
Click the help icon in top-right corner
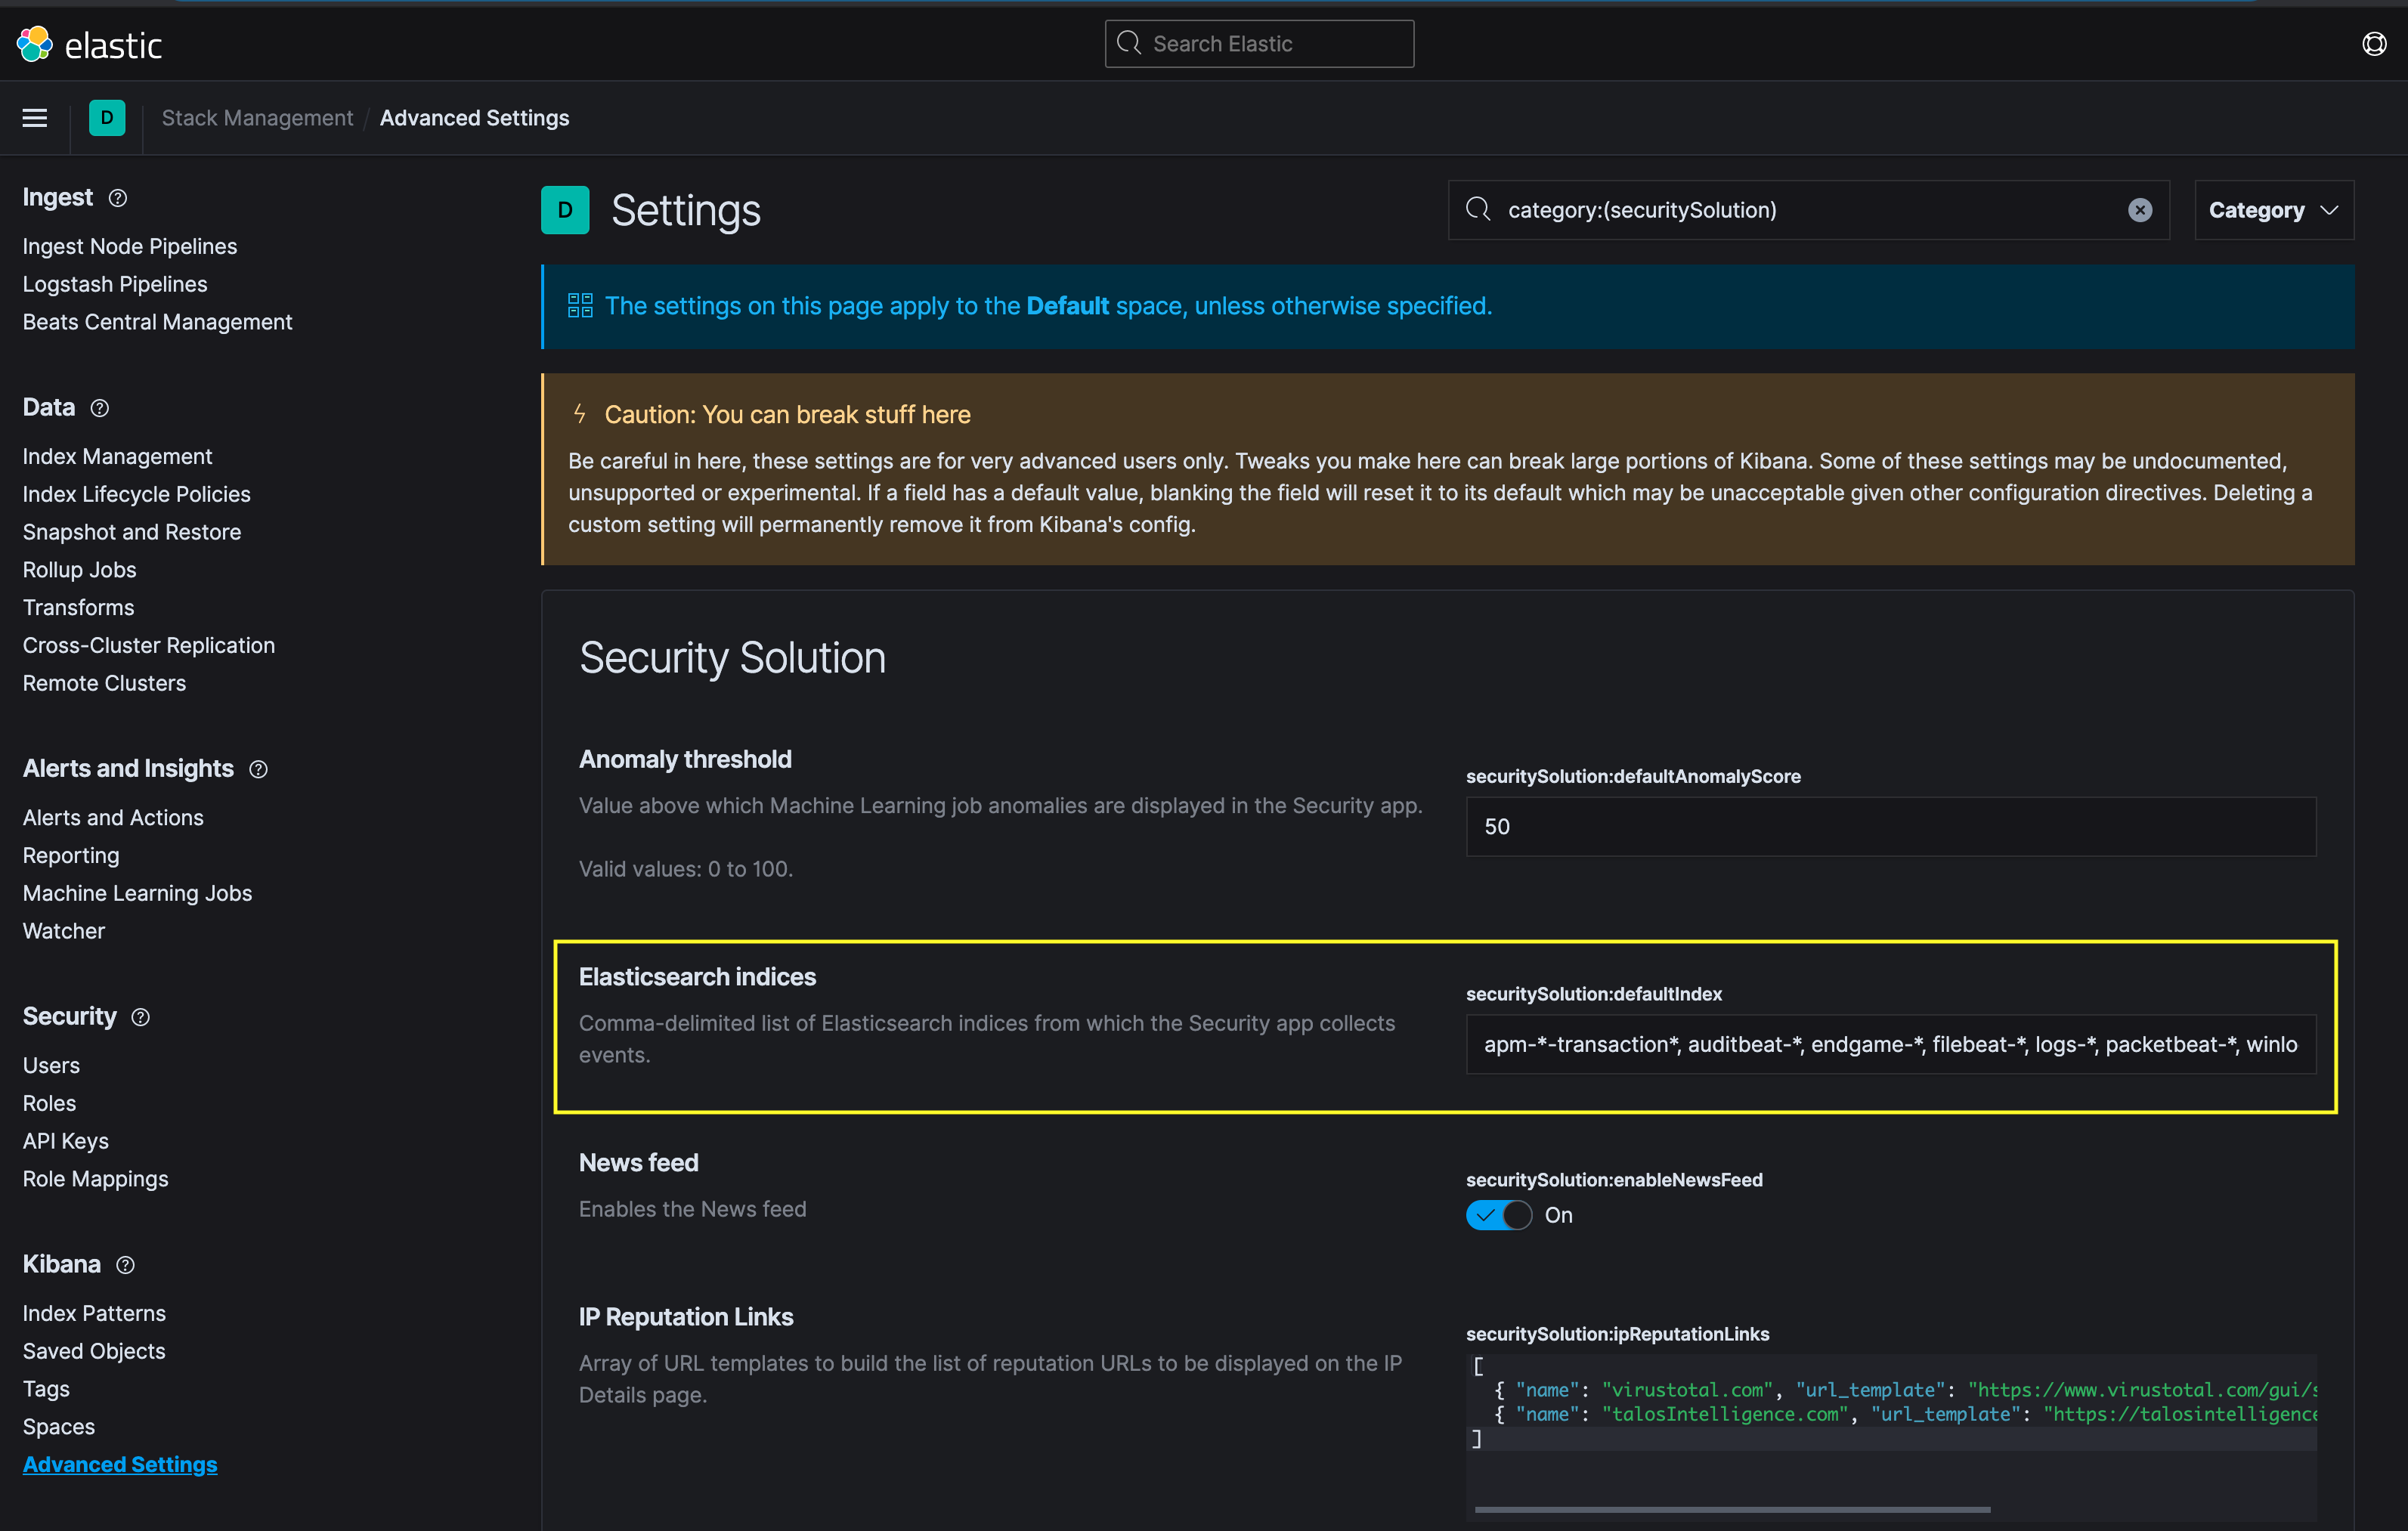click(2374, 44)
